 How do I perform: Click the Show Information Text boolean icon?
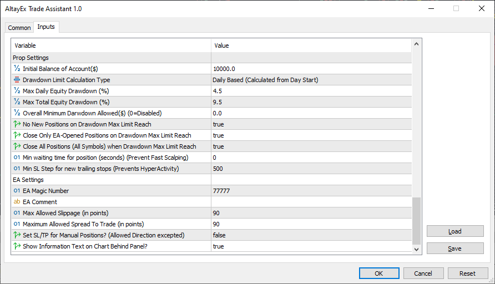(x=17, y=246)
